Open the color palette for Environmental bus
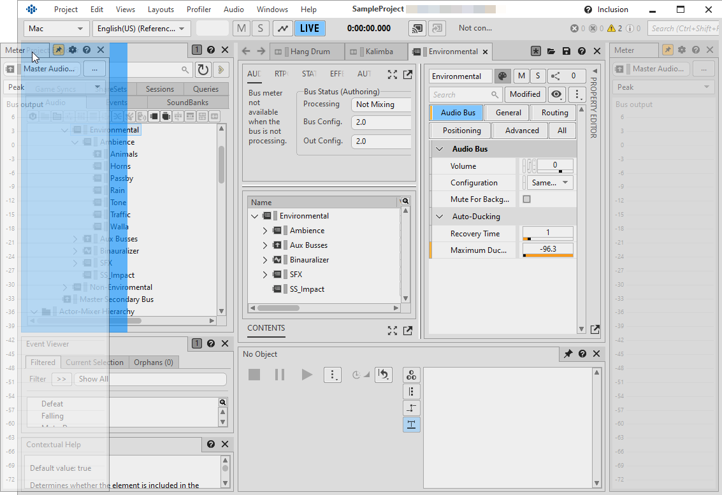 (502, 76)
